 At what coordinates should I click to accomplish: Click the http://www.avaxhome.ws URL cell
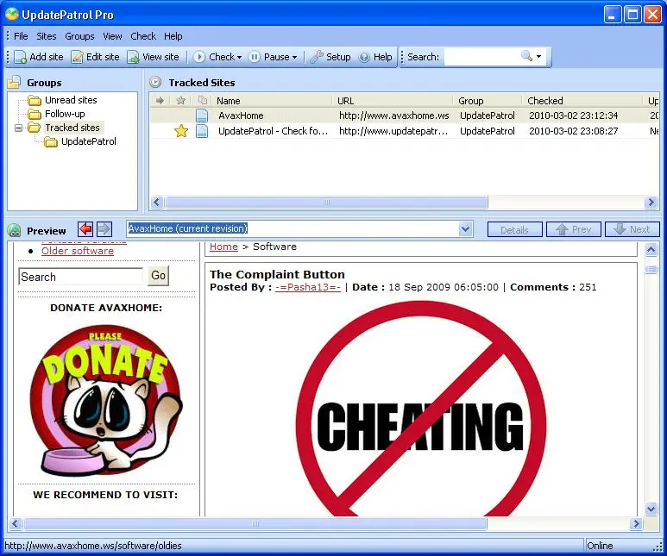tap(394, 116)
